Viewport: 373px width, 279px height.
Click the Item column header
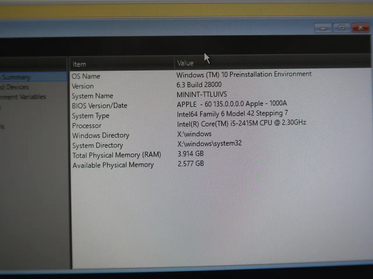pyautogui.click(x=79, y=64)
